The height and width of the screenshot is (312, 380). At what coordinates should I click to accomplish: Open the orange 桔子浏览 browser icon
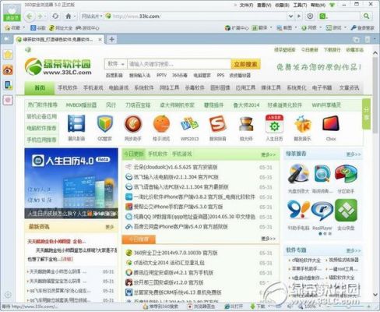tap(161, 124)
